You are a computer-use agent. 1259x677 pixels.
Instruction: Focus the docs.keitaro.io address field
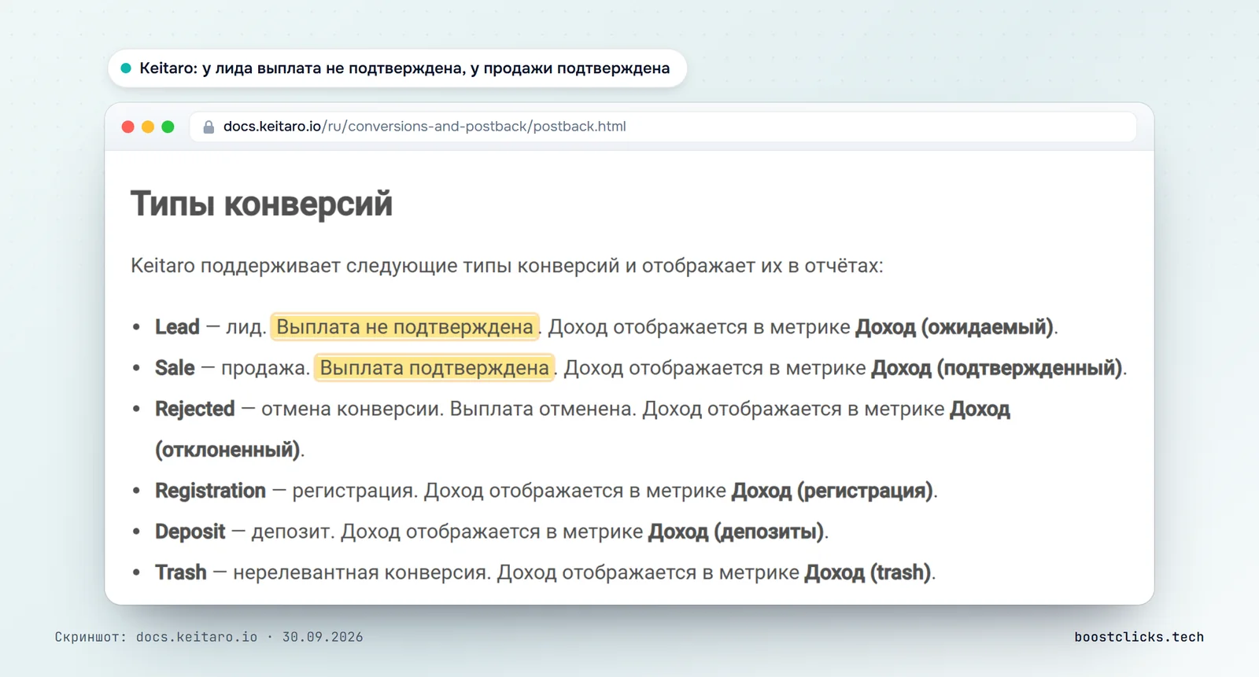tap(663, 127)
